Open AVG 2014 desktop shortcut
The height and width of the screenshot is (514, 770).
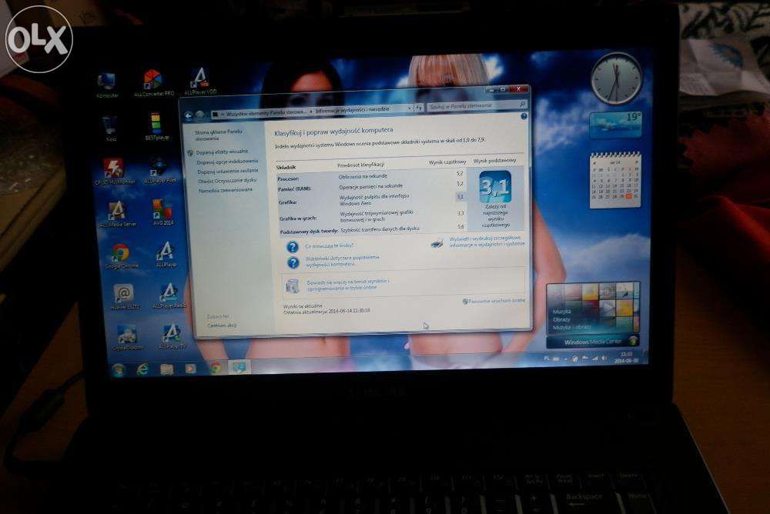tap(162, 212)
